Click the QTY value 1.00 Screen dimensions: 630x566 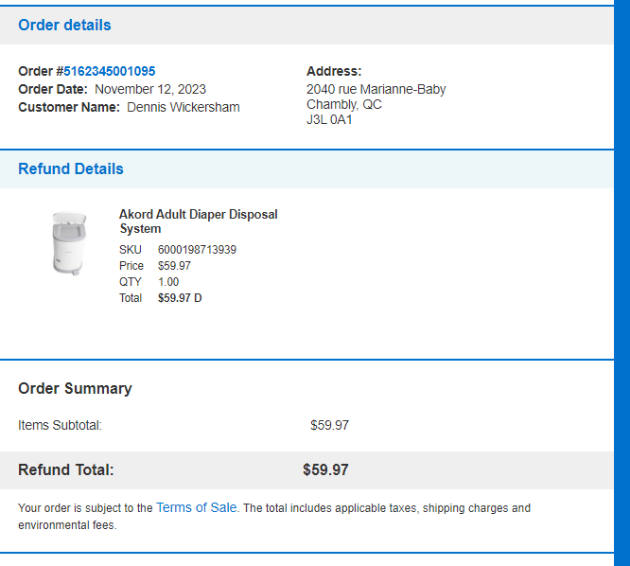coord(168,282)
